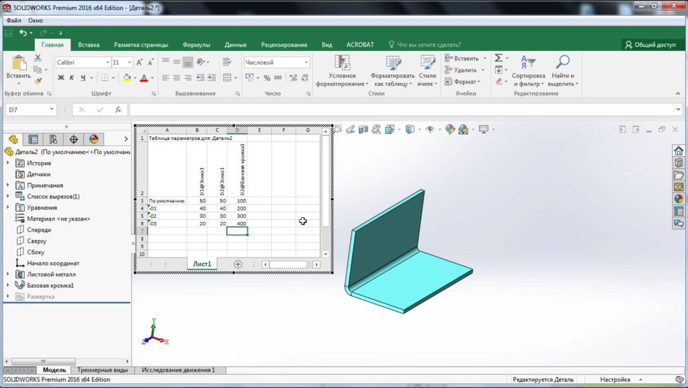The width and height of the screenshot is (688, 388).
Task: Click the add new sheet plus button
Action: [x=238, y=264]
